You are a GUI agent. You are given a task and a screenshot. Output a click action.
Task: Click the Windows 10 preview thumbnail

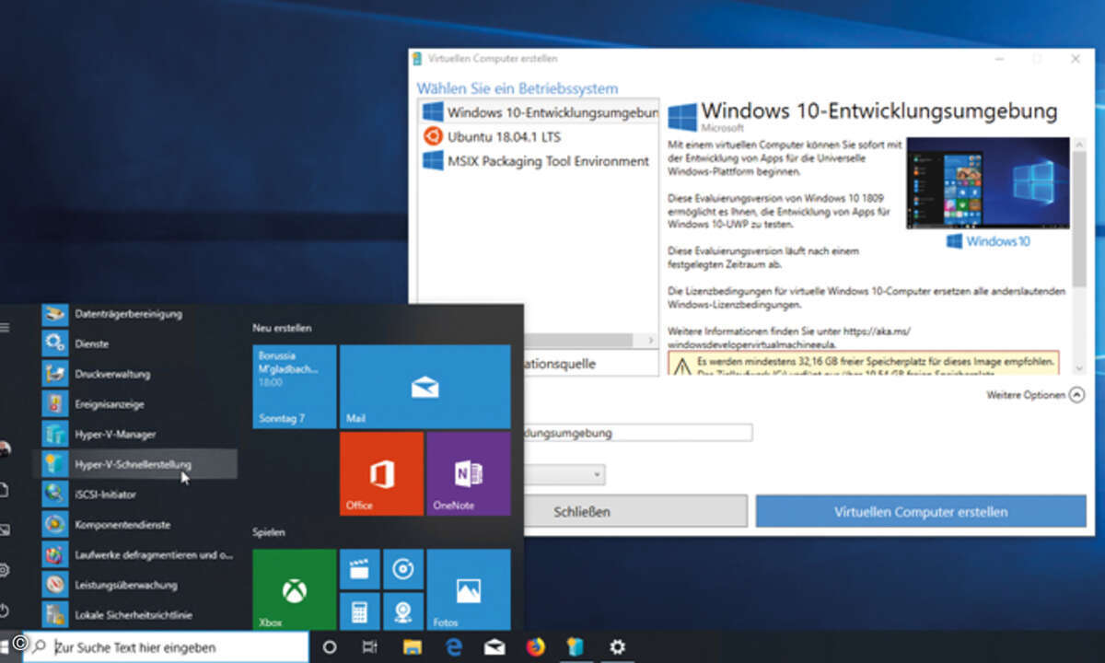click(x=987, y=181)
